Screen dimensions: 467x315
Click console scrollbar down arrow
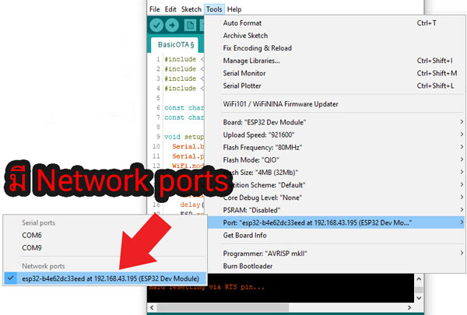(x=419, y=298)
